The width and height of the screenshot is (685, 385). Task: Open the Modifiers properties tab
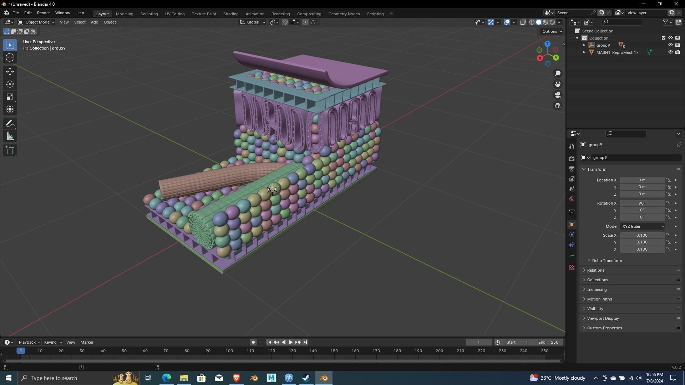click(572, 146)
